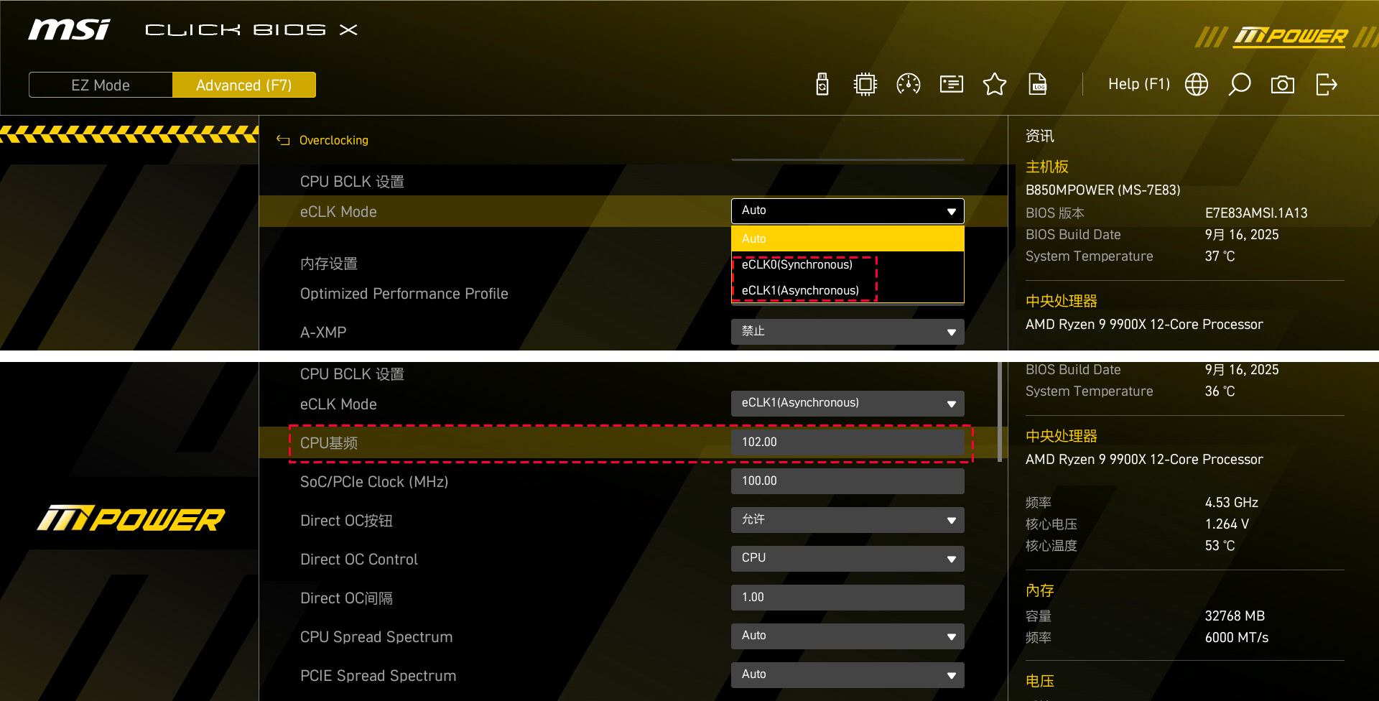Viewport: 1379px width, 701px height.
Task: Click the settings list vertical scrollbar
Action: tap(1000, 412)
